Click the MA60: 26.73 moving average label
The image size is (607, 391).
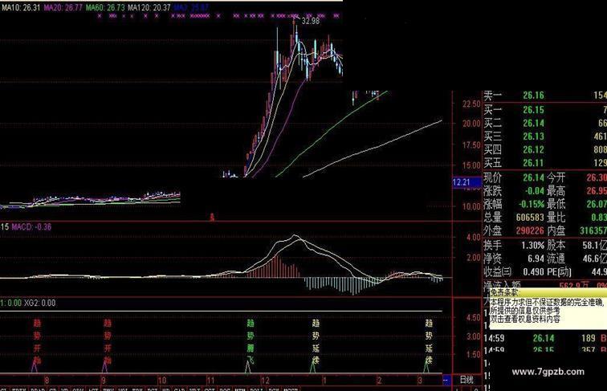click(105, 7)
